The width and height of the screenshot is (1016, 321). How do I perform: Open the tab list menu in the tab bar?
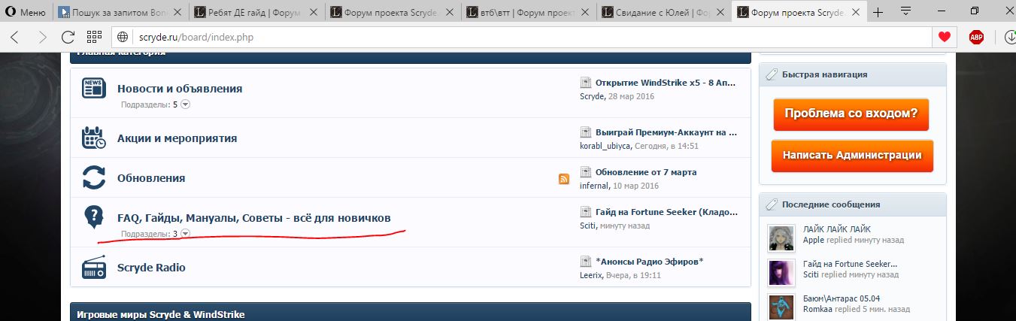point(906,11)
